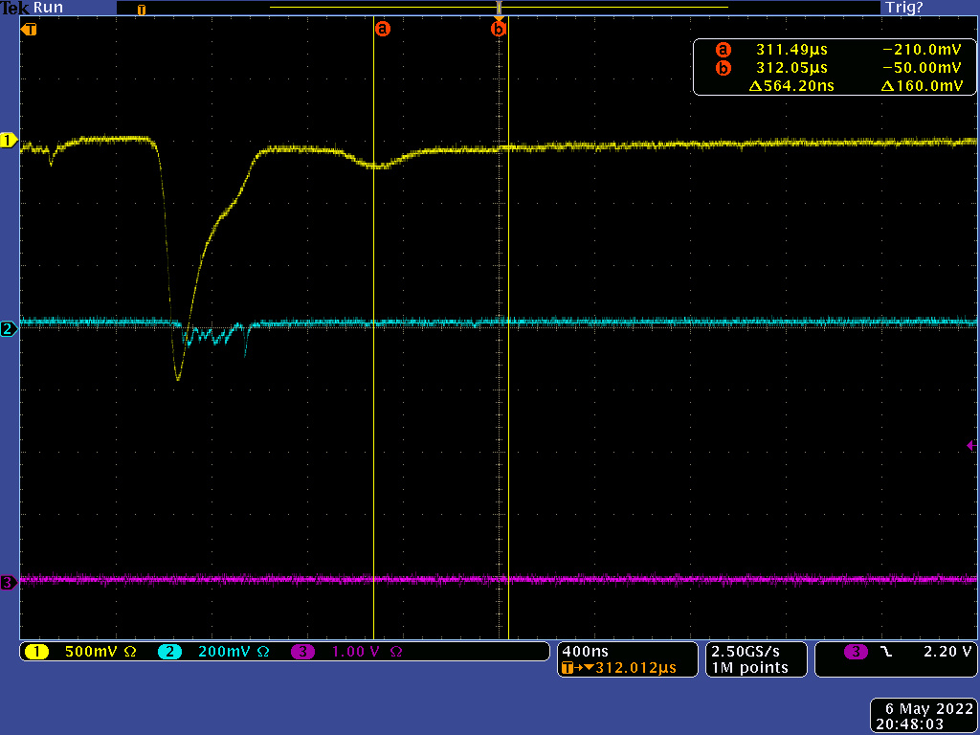Click the falling edge trigger slope icon

(x=884, y=652)
